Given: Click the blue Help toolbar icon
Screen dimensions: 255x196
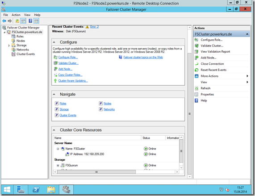Looking at the screenshot, I should point(30,21).
